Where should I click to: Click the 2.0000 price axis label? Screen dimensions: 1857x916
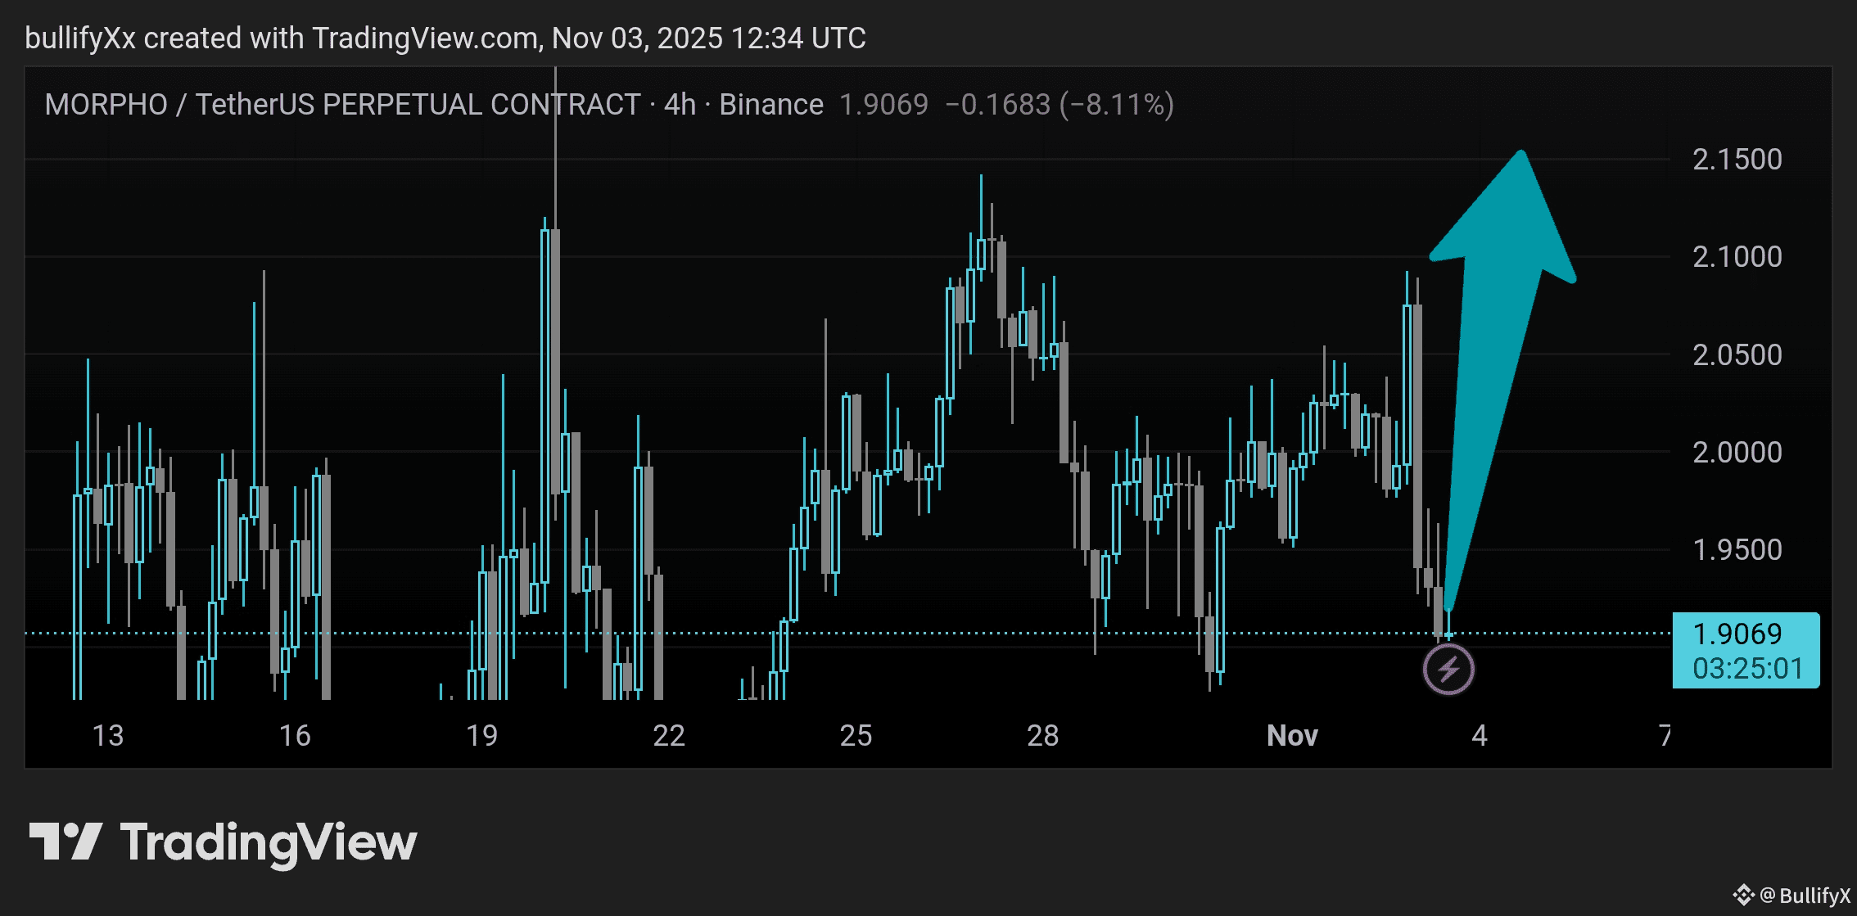(1737, 453)
